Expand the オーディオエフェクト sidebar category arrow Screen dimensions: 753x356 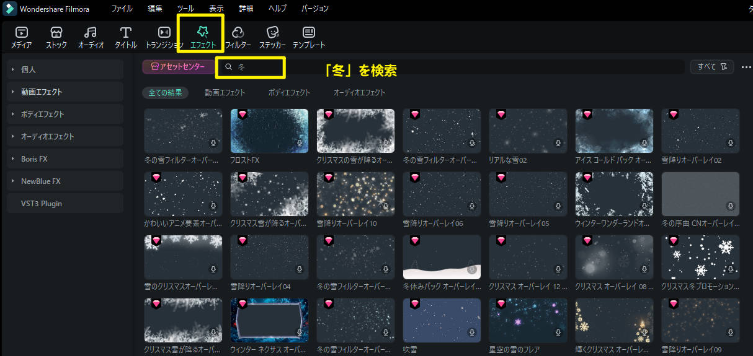pos(12,137)
